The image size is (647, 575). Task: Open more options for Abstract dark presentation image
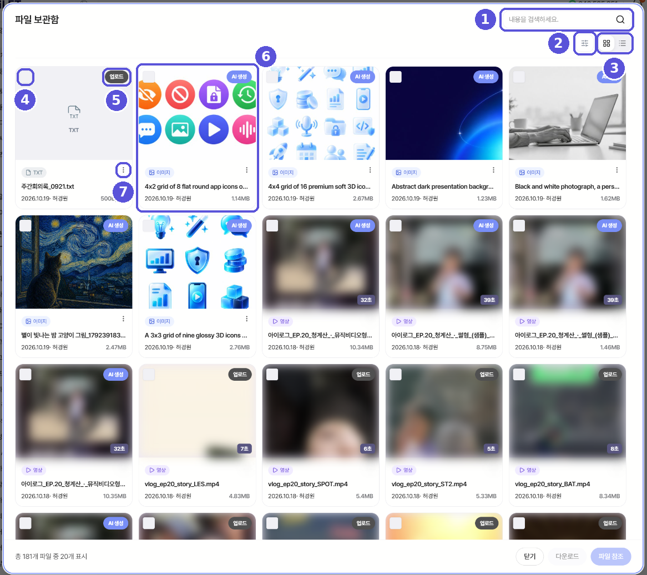493,170
